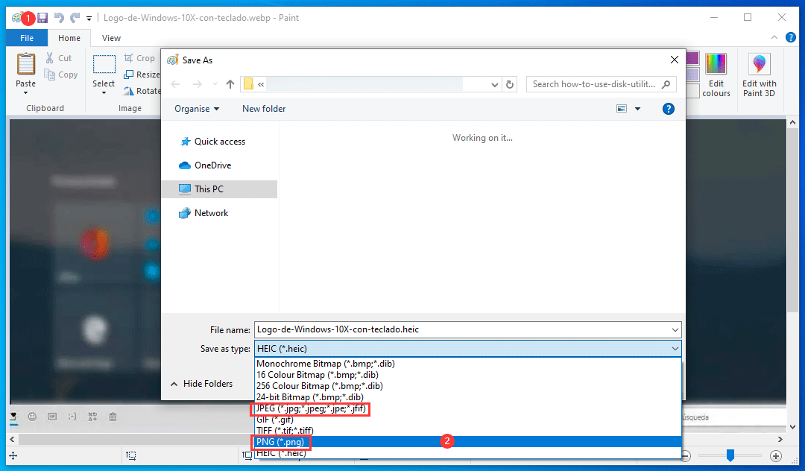The height and width of the screenshot is (471, 805).
Task: Choose Monochrome Bitmap format
Action: point(467,363)
